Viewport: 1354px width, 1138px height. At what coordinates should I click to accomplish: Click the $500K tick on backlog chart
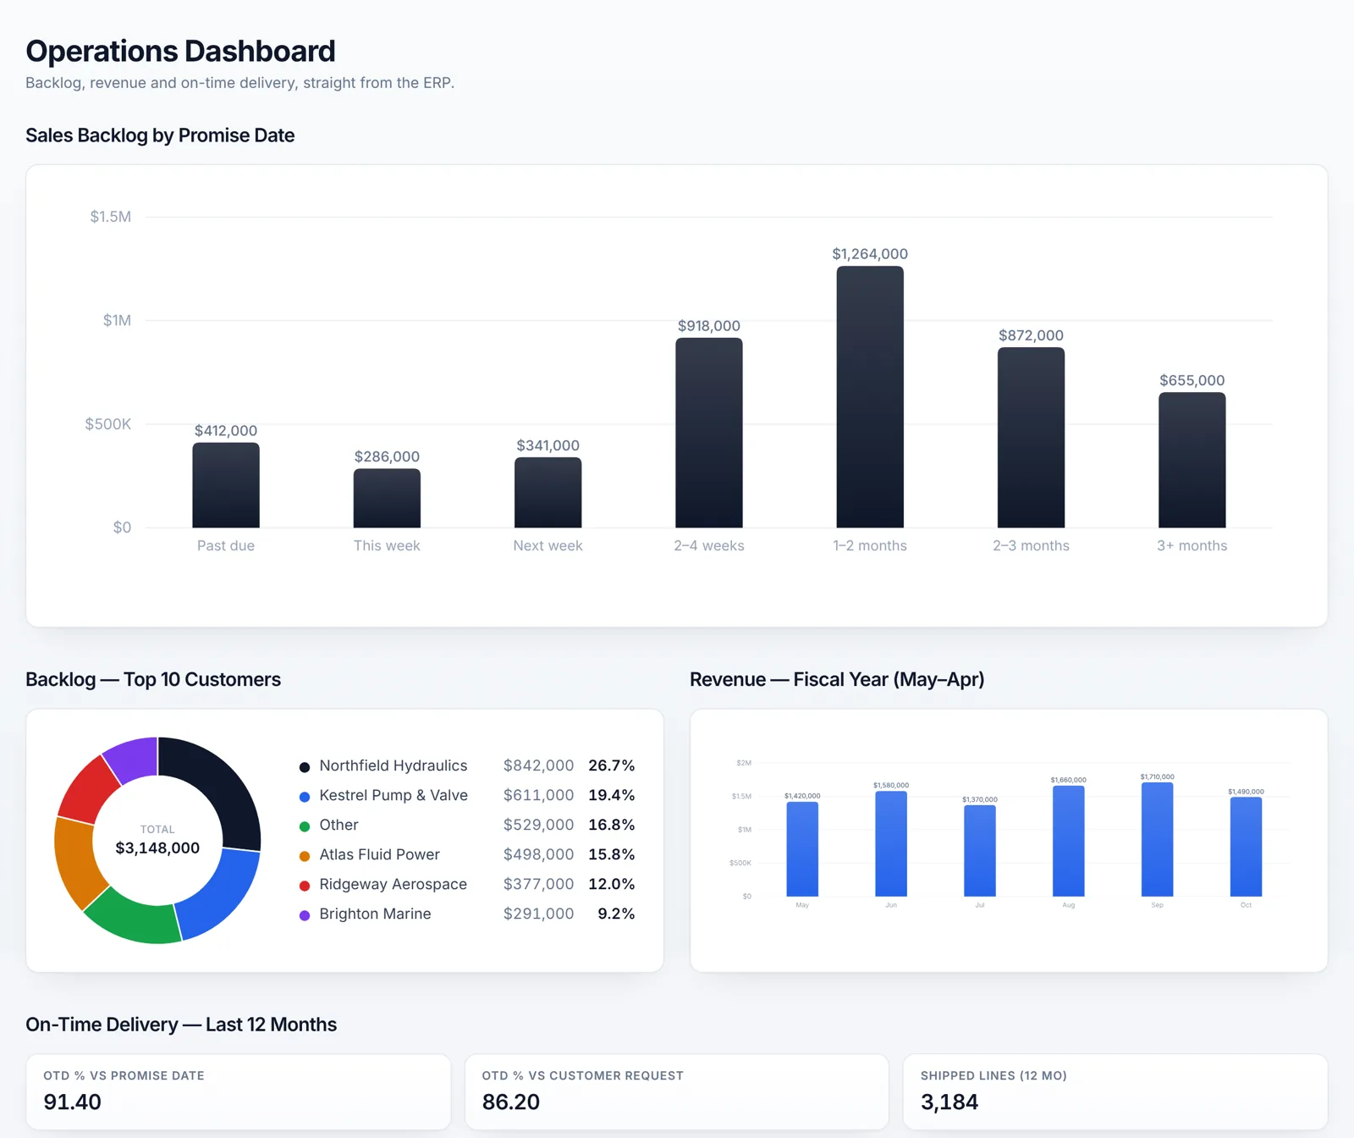(107, 423)
